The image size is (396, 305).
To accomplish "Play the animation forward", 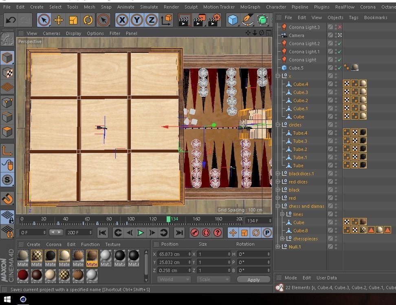I will click(141, 233).
